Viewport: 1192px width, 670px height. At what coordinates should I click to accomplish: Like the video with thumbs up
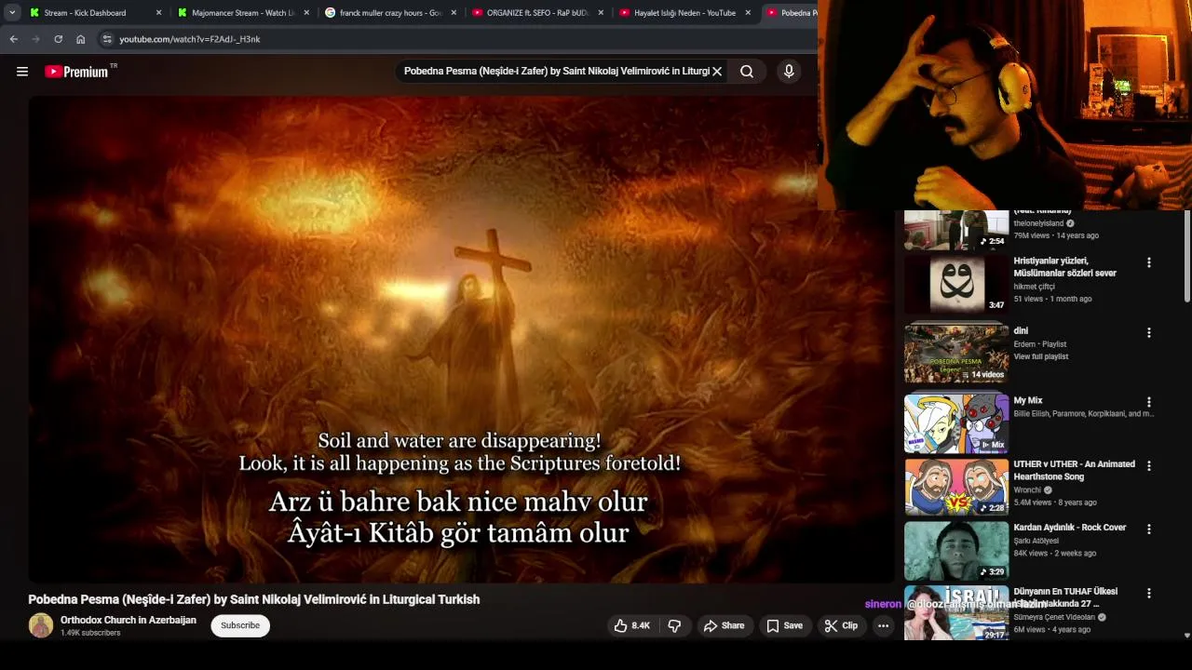pyautogui.click(x=631, y=625)
